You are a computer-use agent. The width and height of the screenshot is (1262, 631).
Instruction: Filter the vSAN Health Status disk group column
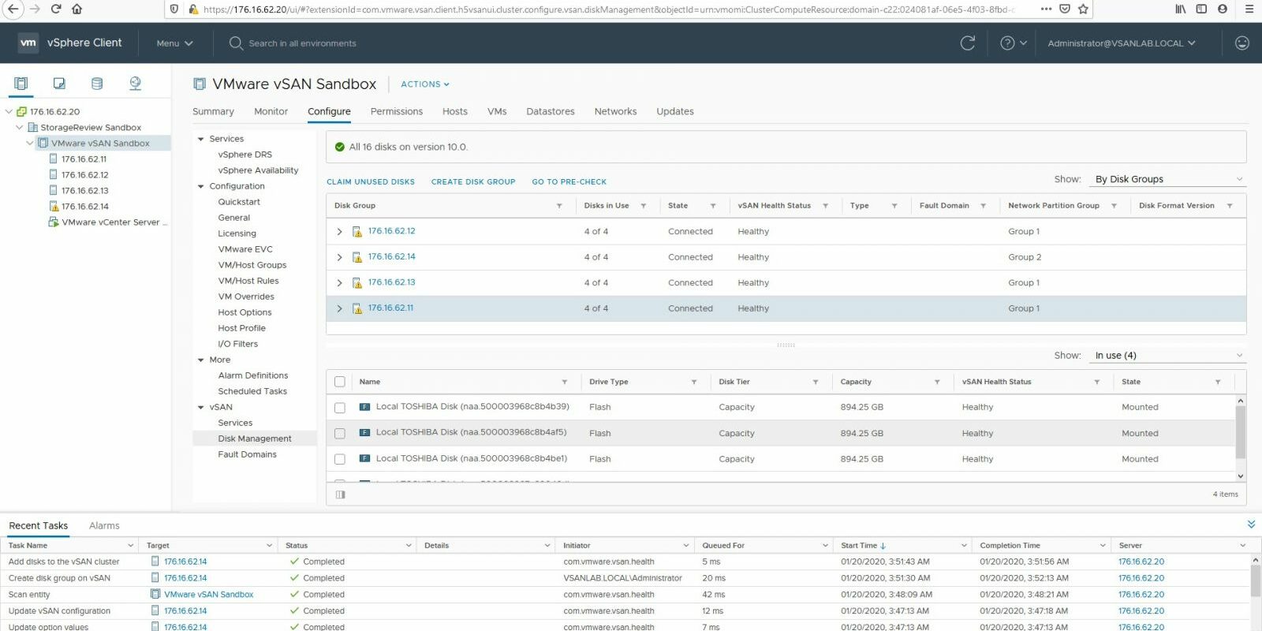[825, 206]
